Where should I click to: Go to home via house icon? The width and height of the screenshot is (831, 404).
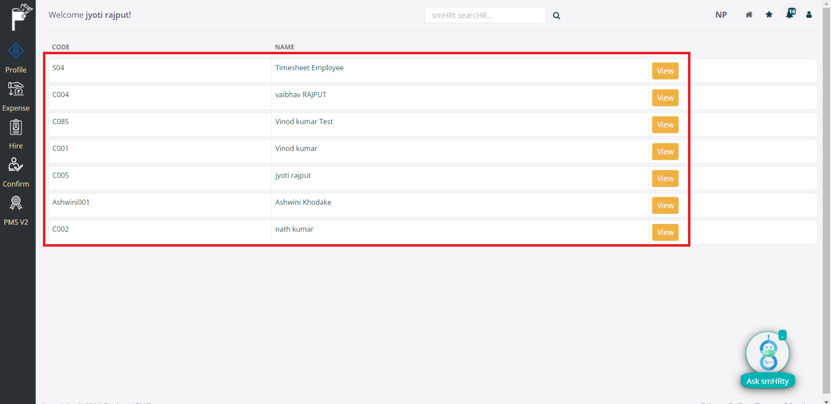click(x=749, y=15)
